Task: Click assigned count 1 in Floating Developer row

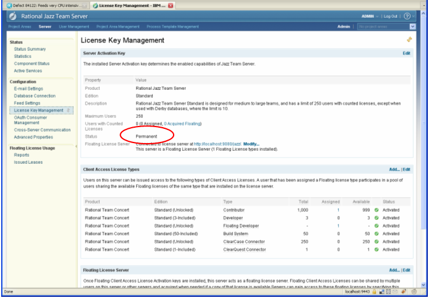Action: point(338,226)
